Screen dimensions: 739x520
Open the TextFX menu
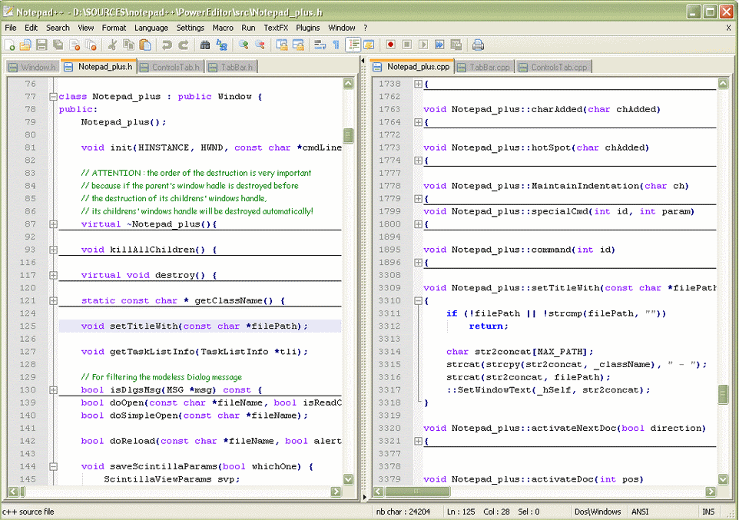coord(275,28)
